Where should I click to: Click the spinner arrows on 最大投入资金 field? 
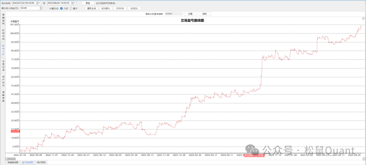pos(40,8)
